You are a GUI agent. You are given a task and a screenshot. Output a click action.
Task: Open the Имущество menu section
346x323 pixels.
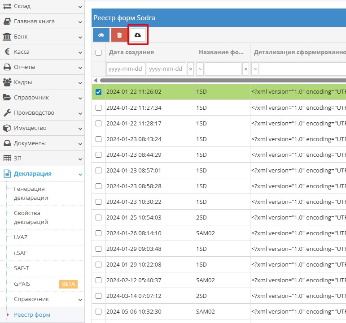30,128
